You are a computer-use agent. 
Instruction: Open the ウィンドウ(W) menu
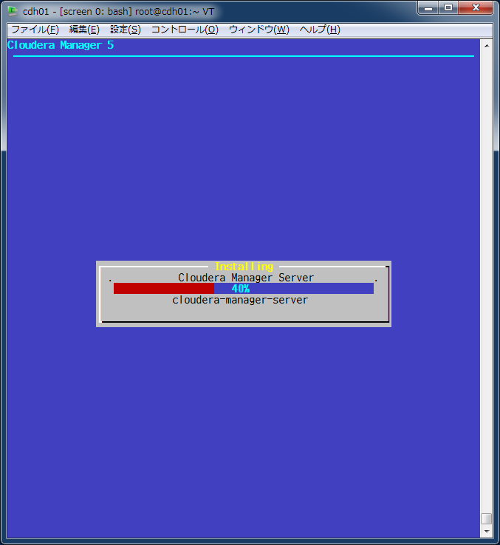pos(259,30)
